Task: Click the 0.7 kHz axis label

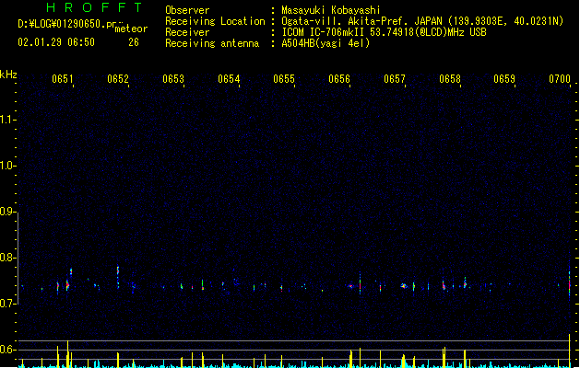Action: click(x=7, y=304)
